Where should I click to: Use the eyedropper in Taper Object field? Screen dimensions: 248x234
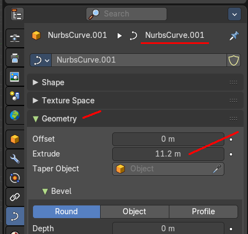[x=217, y=169]
